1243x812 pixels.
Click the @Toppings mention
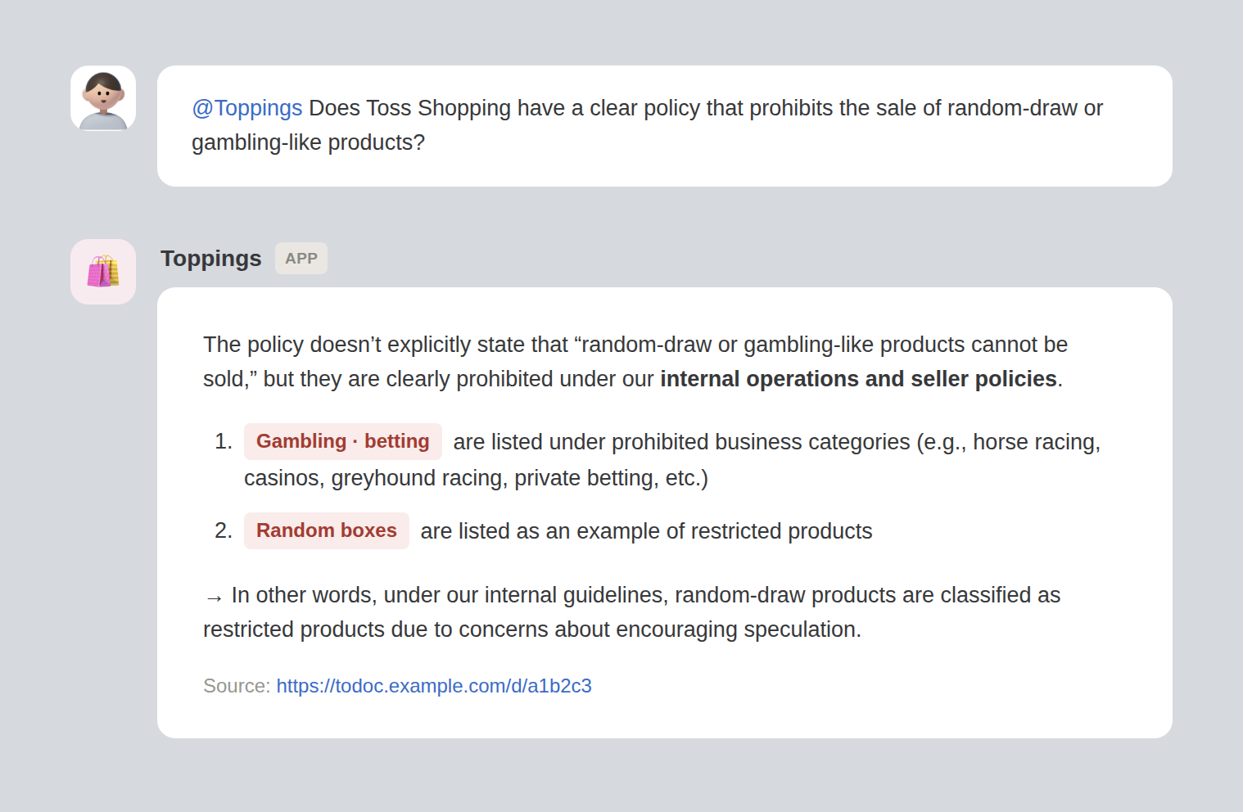click(247, 108)
